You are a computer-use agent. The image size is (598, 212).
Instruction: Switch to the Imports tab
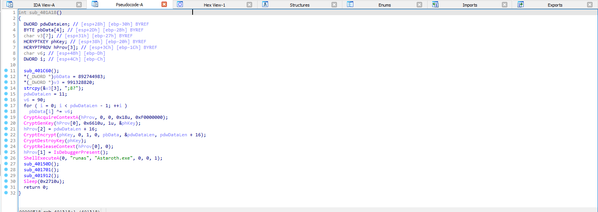(470, 5)
